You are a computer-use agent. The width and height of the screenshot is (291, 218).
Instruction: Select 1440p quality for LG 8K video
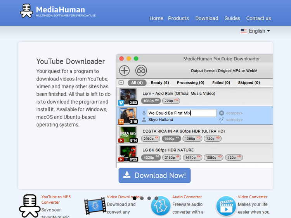pos(192,158)
